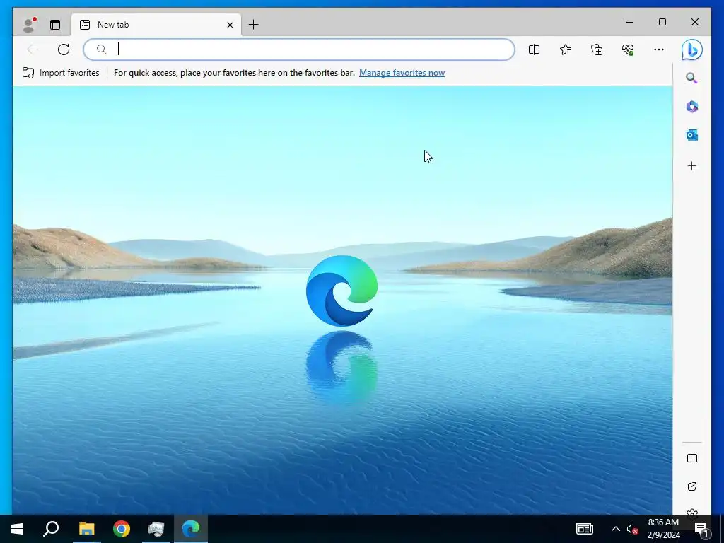Minimize the Edge window

(630, 22)
